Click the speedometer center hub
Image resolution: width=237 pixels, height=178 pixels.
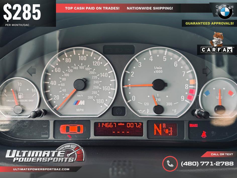pyautogui.click(x=80, y=85)
